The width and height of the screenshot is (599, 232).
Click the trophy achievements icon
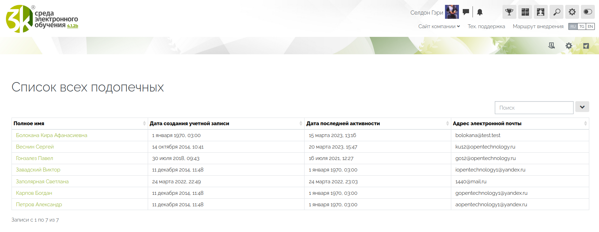coord(509,12)
